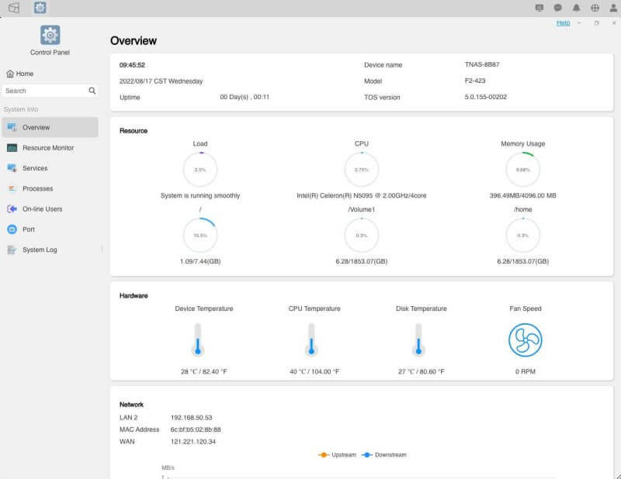Open the globe language icon

(x=595, y=8)
